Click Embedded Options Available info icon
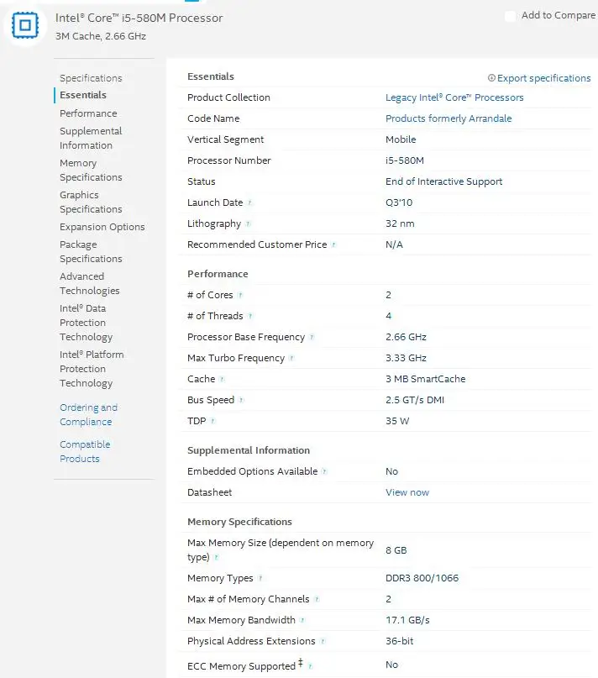The width and height of the screenshot is (598, 678). 324,471
